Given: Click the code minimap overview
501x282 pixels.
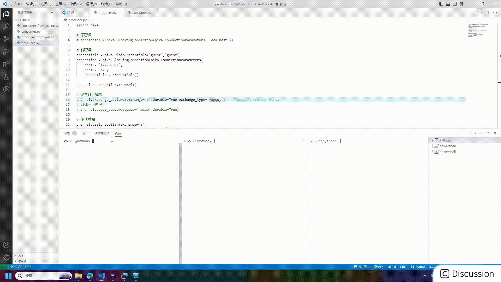Looking at the screenshot, I should [x=478, y=30].
